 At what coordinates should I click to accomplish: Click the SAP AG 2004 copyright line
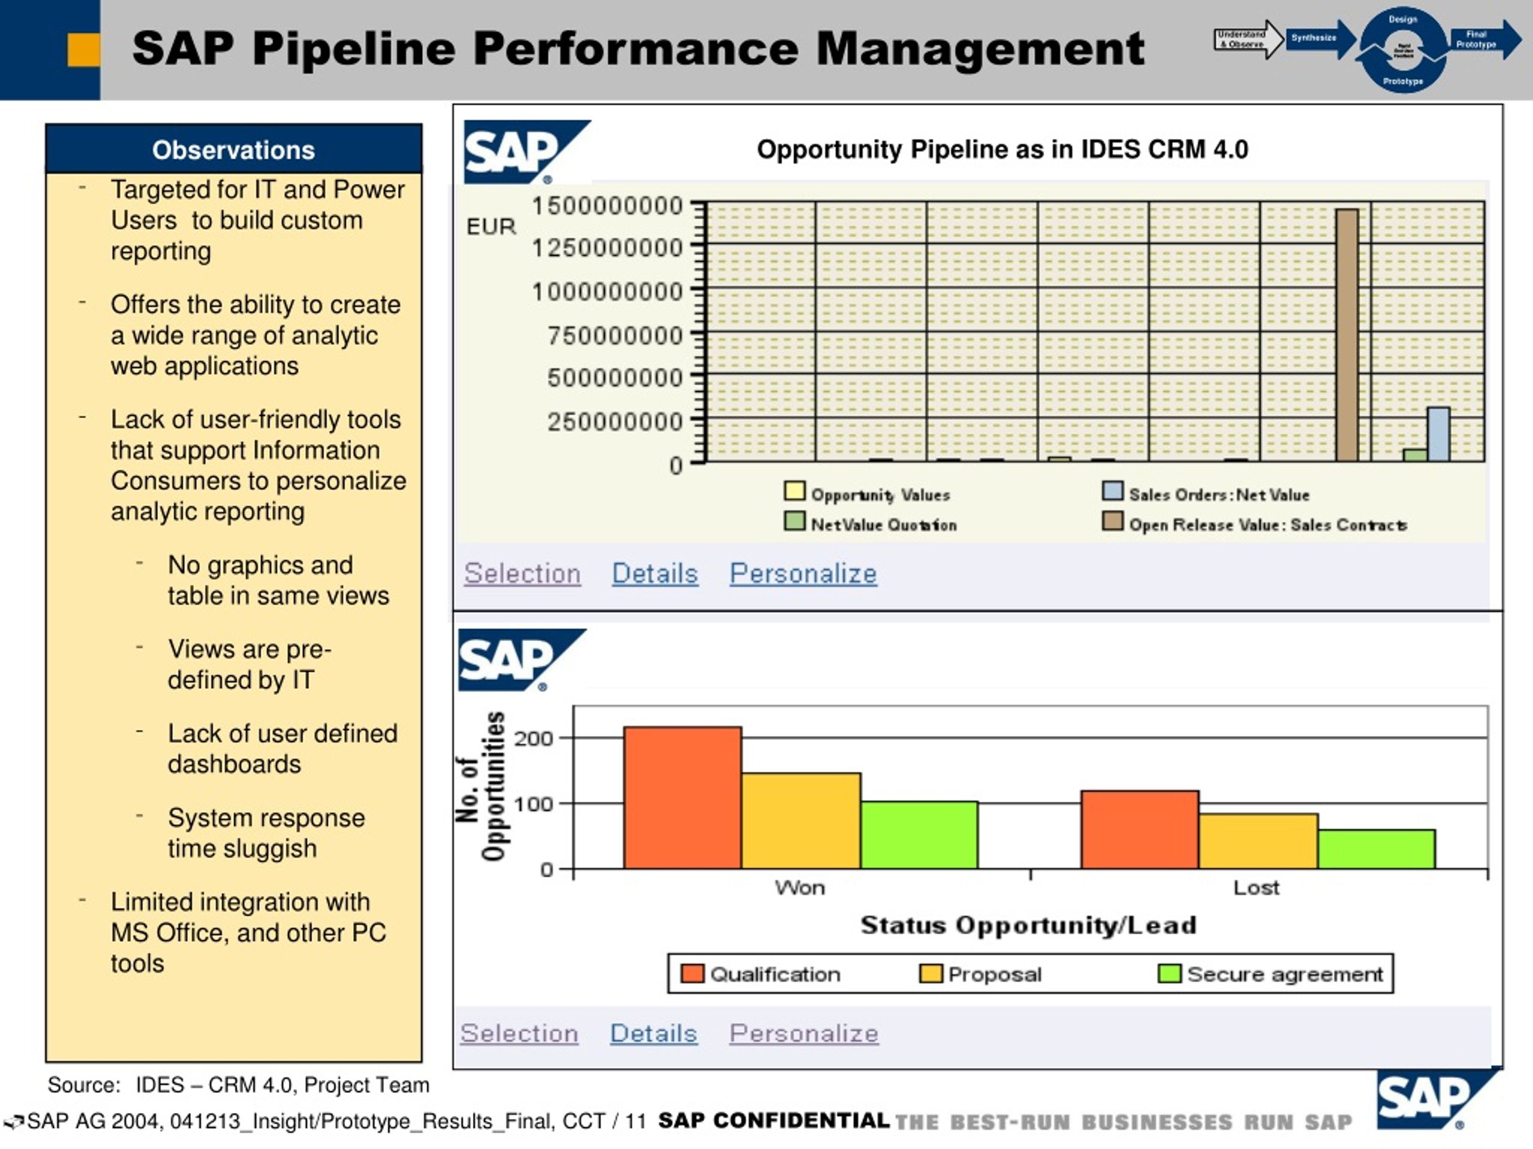[336, 1121]
